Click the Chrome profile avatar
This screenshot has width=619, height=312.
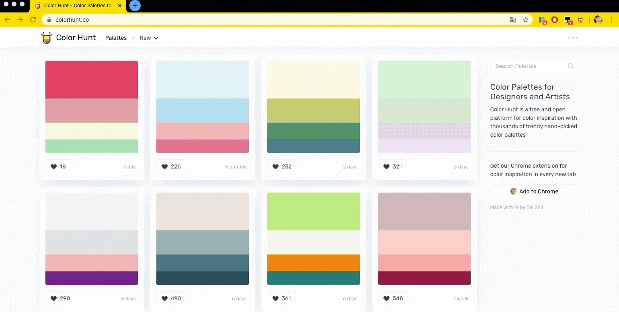[x=598, y=20]
